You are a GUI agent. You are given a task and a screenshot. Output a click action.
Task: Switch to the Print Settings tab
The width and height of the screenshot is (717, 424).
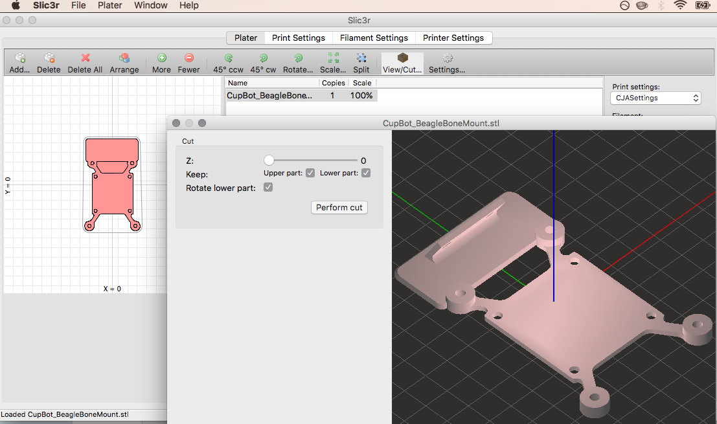299,38
